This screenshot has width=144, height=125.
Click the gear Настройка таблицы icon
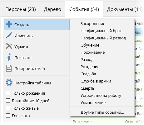(x=9, y=82)
